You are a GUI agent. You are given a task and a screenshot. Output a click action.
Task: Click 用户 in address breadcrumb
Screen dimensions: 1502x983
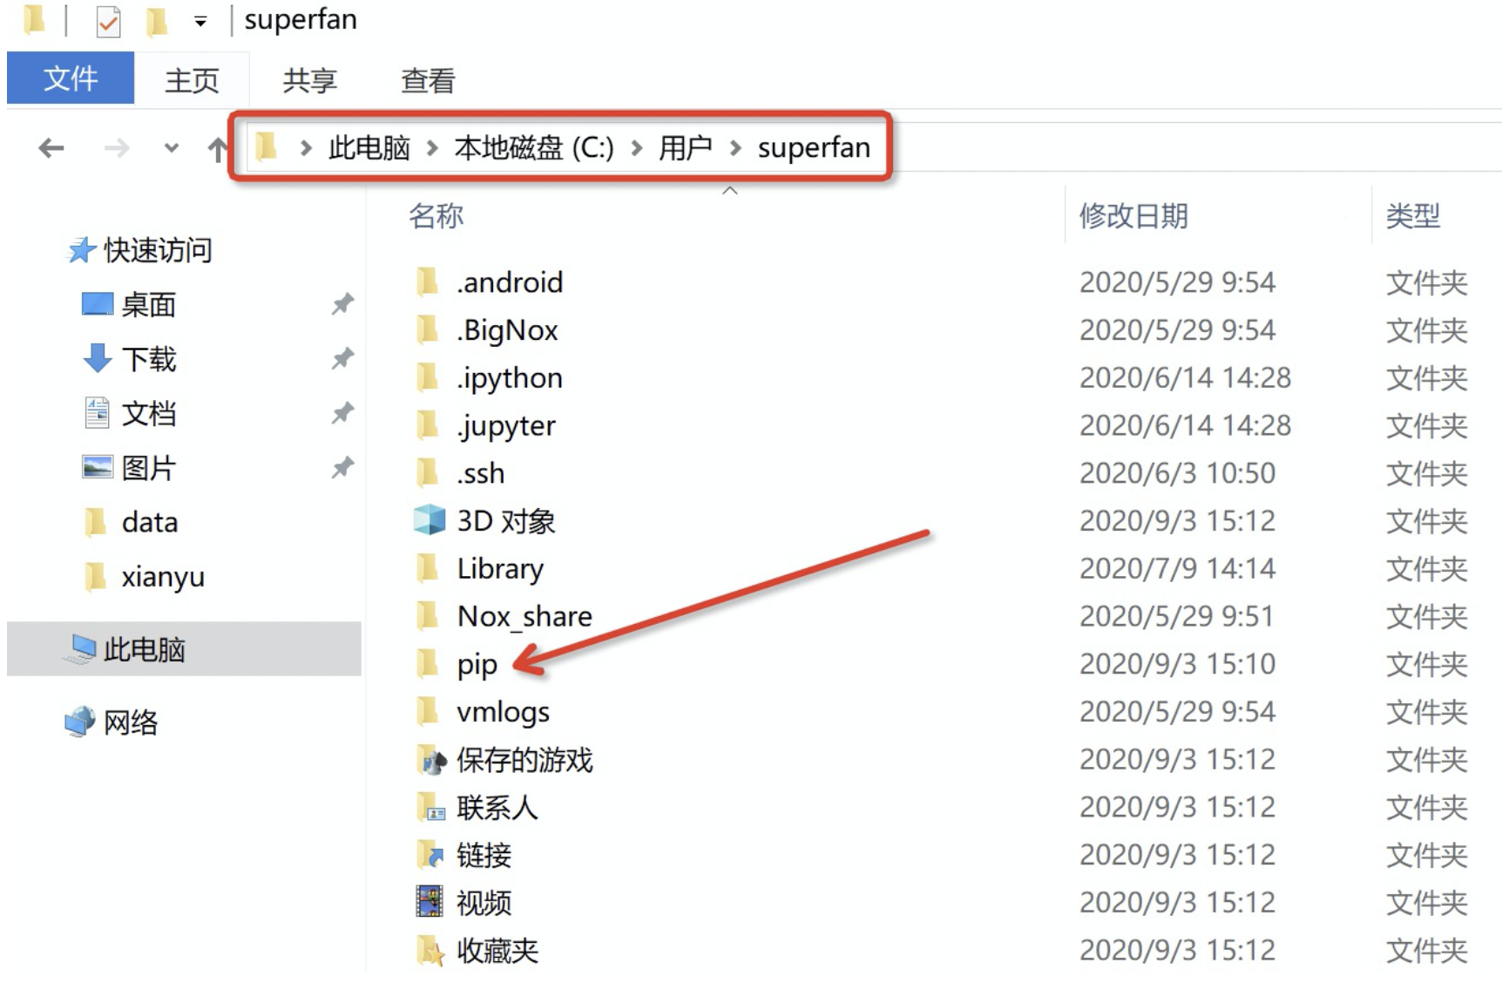[x=685, y=148]
